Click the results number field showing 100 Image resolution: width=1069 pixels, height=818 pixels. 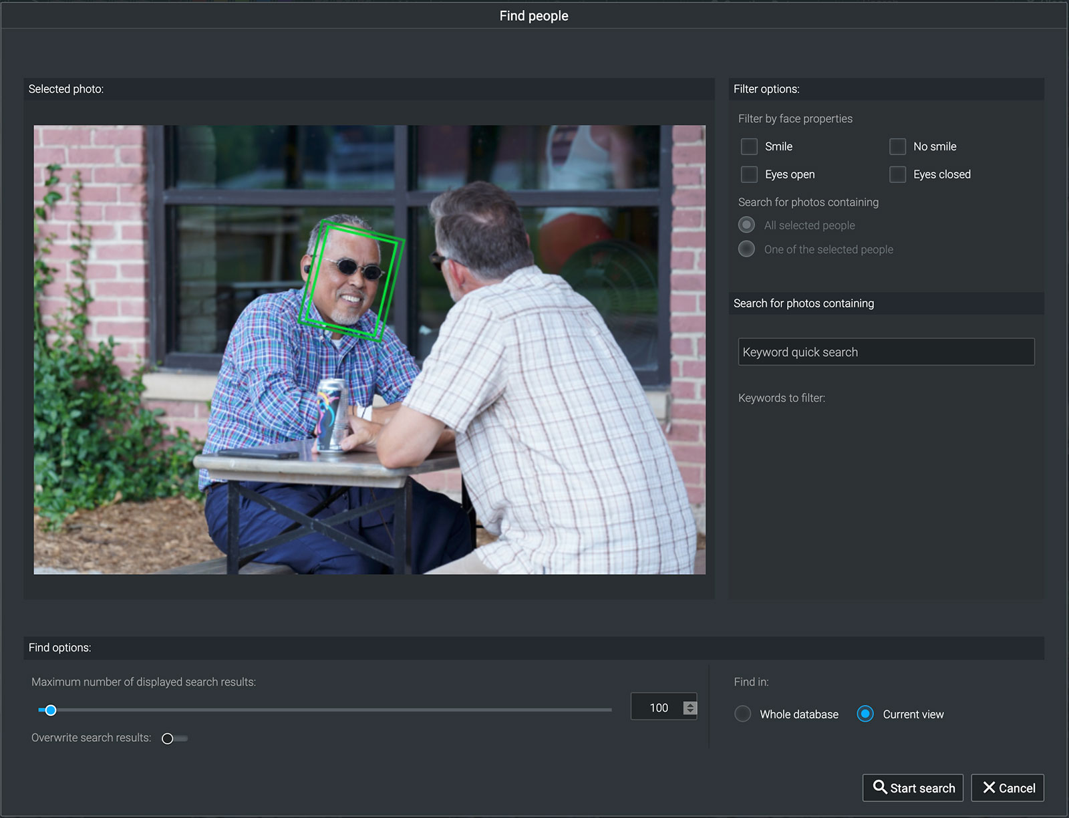click(x=657, y=708)
